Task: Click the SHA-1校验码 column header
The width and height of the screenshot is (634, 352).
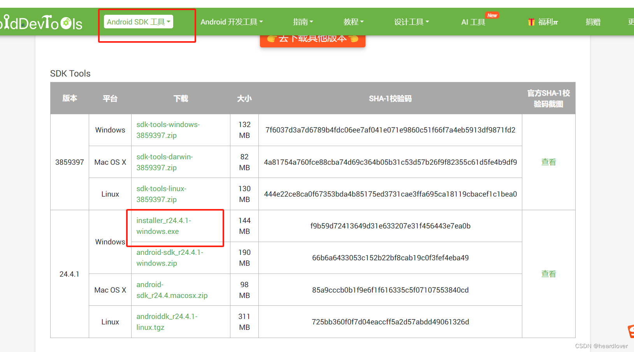Action: pyautogui.click(x=390, y=98)
